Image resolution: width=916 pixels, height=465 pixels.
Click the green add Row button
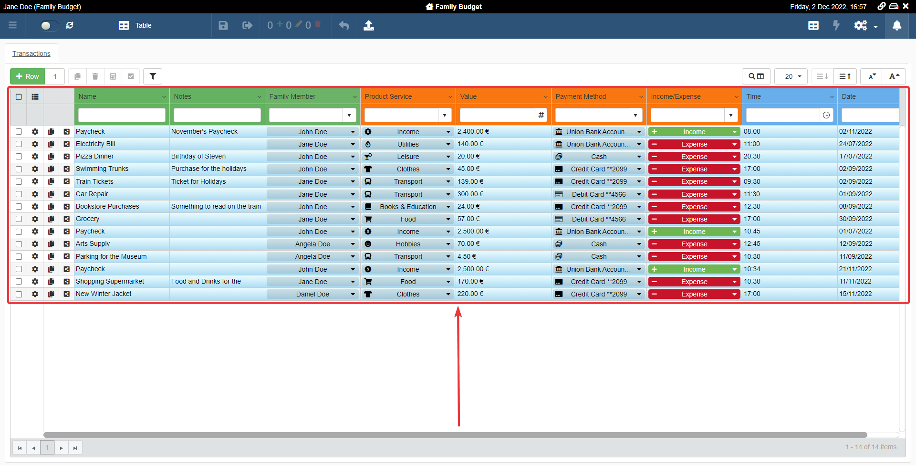tap(28, 76)
